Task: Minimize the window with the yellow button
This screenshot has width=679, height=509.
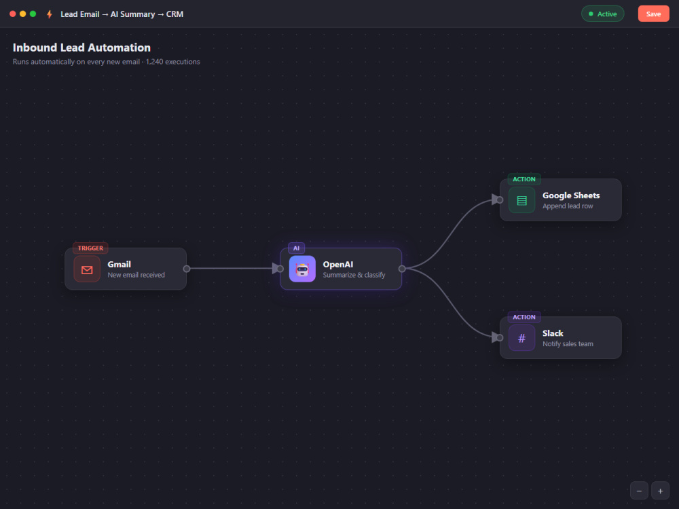Action: click(22, 14)
